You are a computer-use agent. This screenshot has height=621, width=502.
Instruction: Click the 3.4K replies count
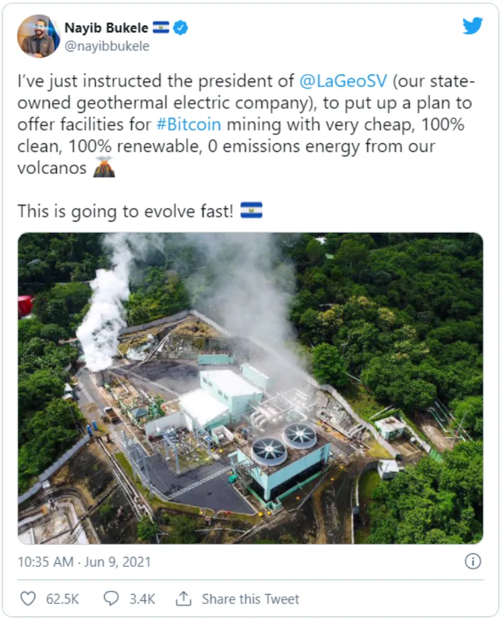point(142,598)
